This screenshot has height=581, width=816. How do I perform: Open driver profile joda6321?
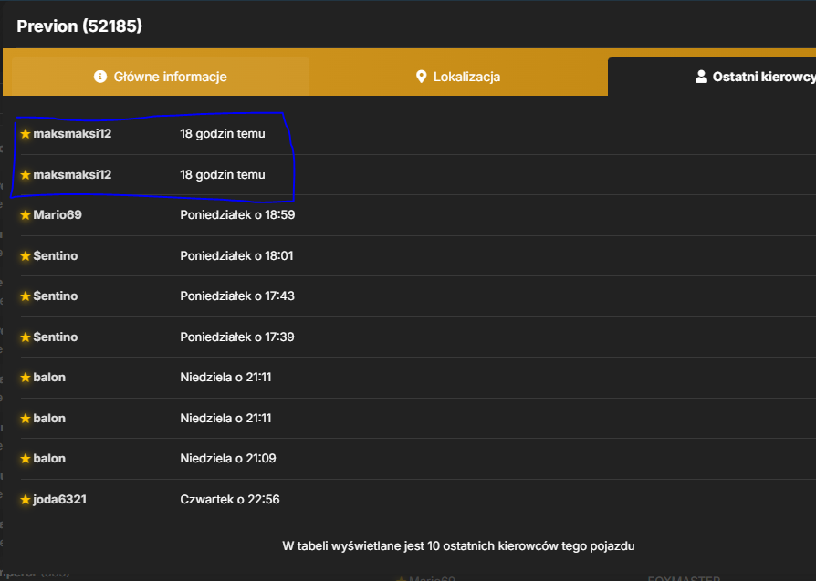pyautogui.click(x=59, y=499)
